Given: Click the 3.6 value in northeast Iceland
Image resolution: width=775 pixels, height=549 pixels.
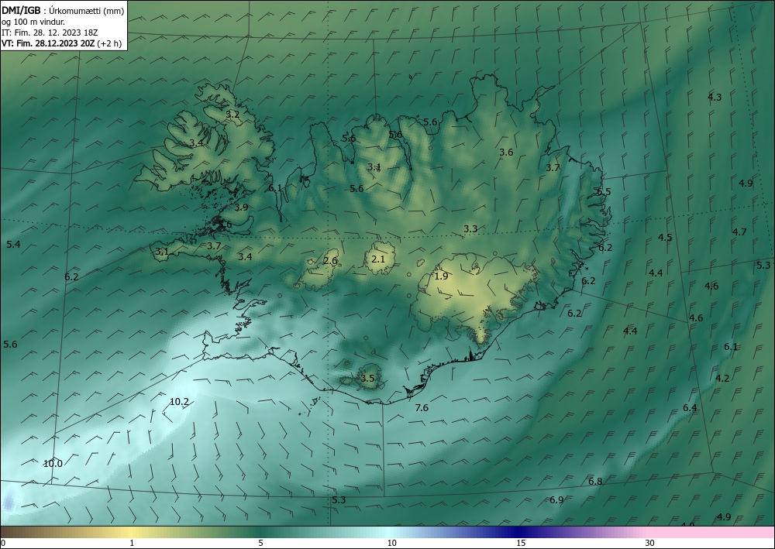Looking at the screenshot, I should [506, 153].
